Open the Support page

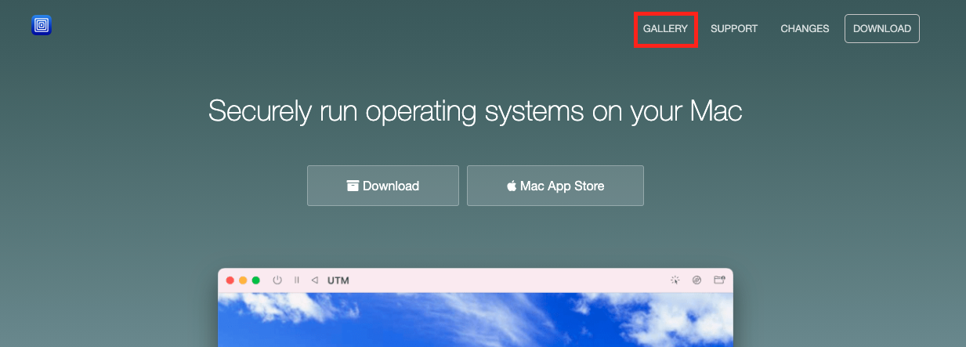[x=734, y=29]
